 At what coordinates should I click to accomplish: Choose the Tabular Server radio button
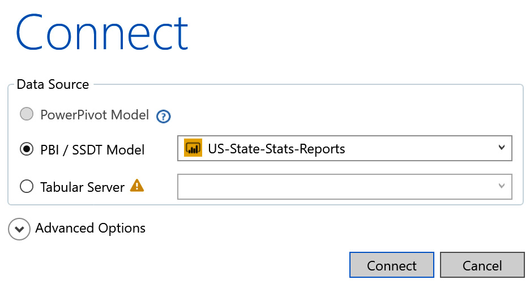(27, 186)
